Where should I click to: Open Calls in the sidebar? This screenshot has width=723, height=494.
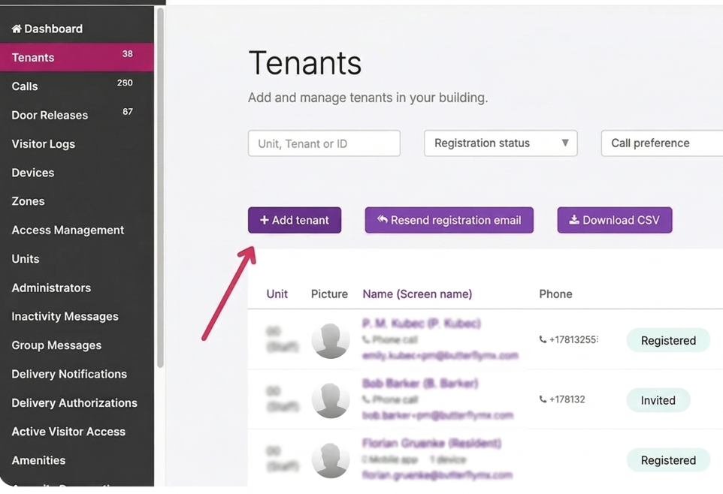[x=25, y=86]
